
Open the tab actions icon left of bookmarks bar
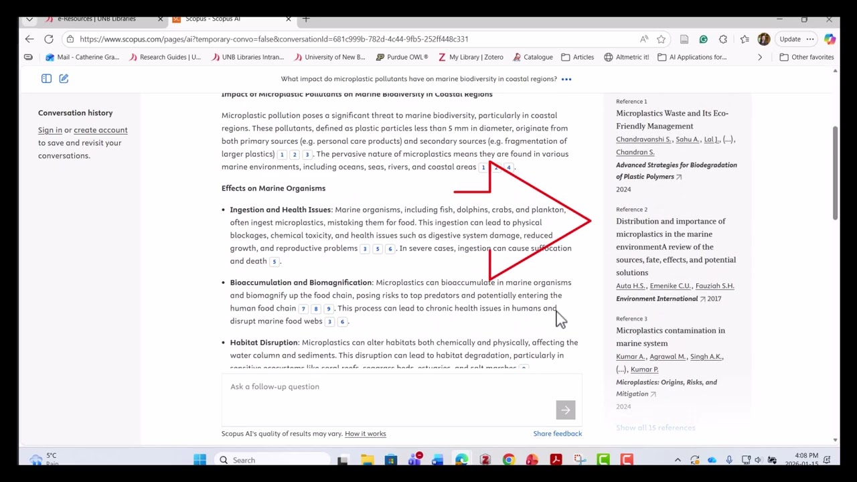(28, 58)
